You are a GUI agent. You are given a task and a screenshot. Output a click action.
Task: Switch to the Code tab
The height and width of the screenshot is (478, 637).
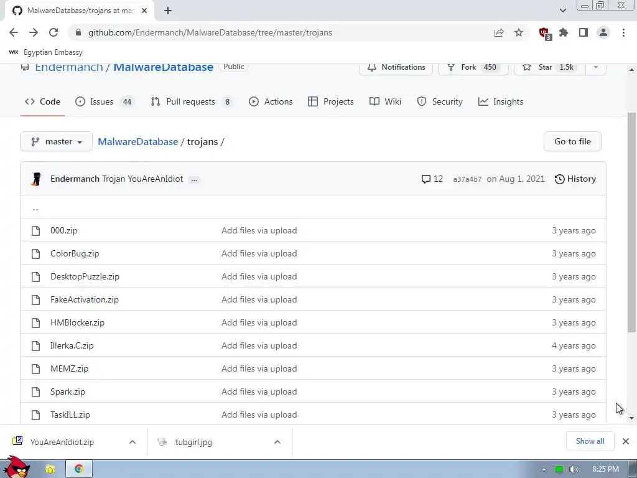(x=42, y=101)
